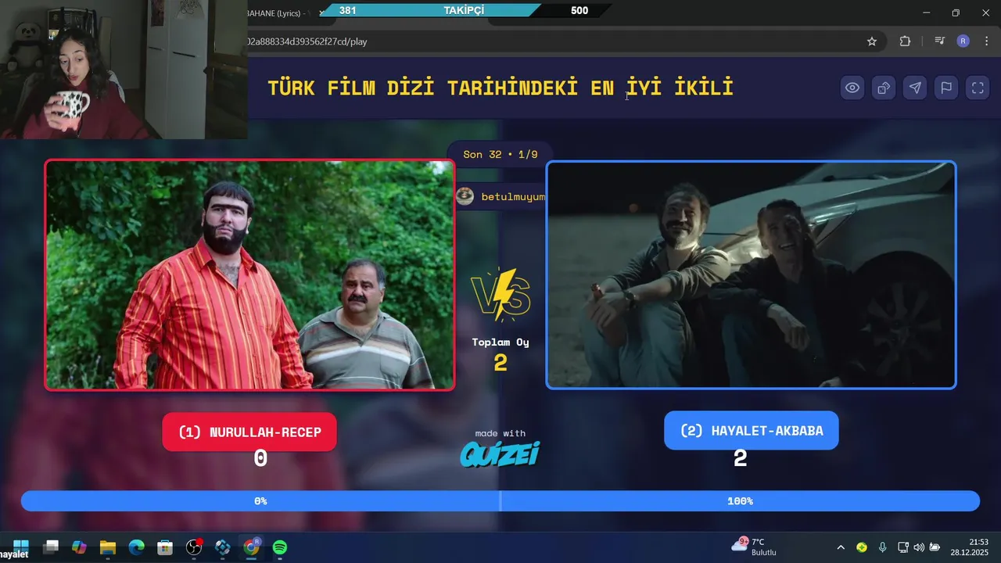The width and height of the screenshot is (1001, 563).
Task: Open the clock and date 21:53
Action: point(970,547)
